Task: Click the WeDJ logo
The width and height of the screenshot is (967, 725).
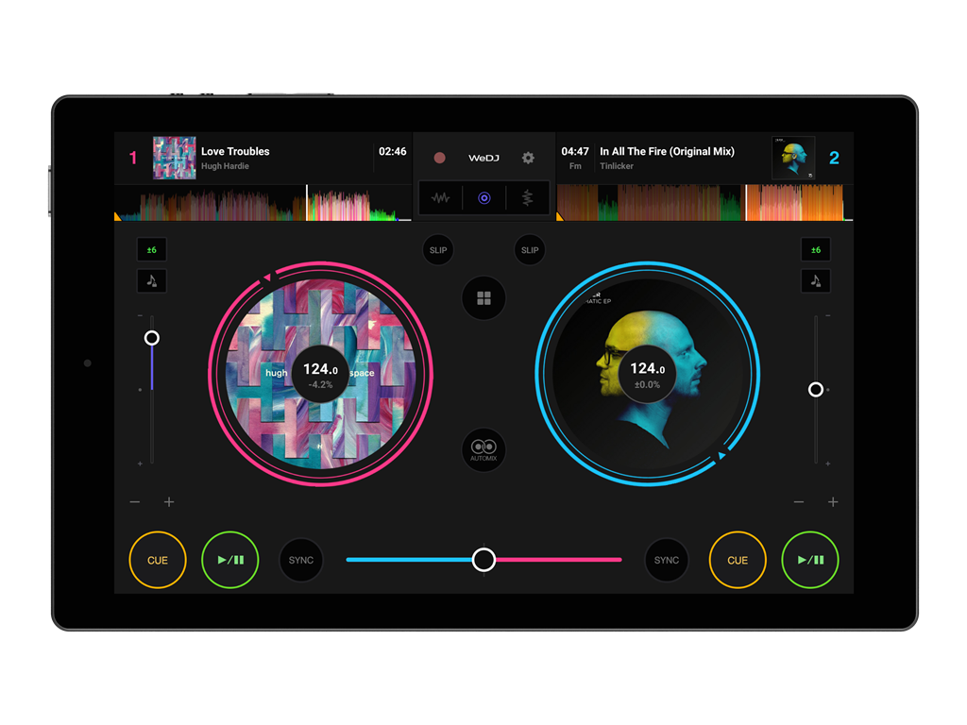Action: pos(483,158)
